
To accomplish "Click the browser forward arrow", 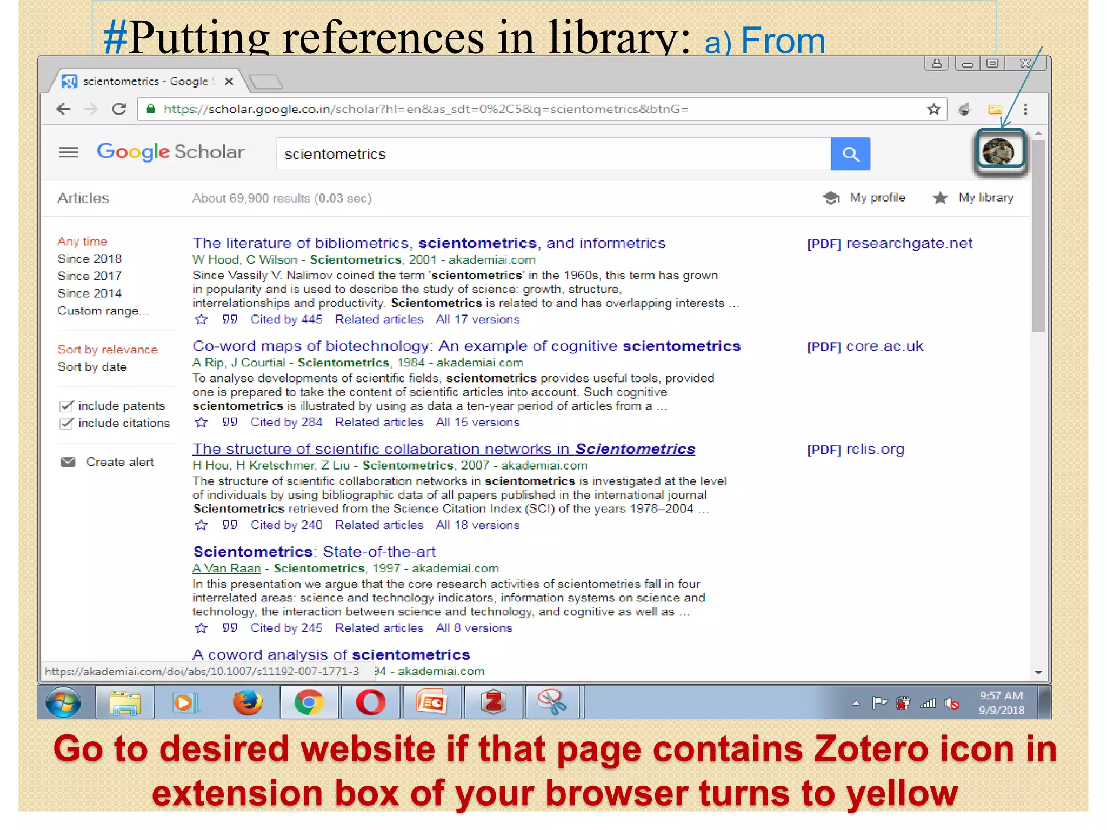I will point(91,109).
